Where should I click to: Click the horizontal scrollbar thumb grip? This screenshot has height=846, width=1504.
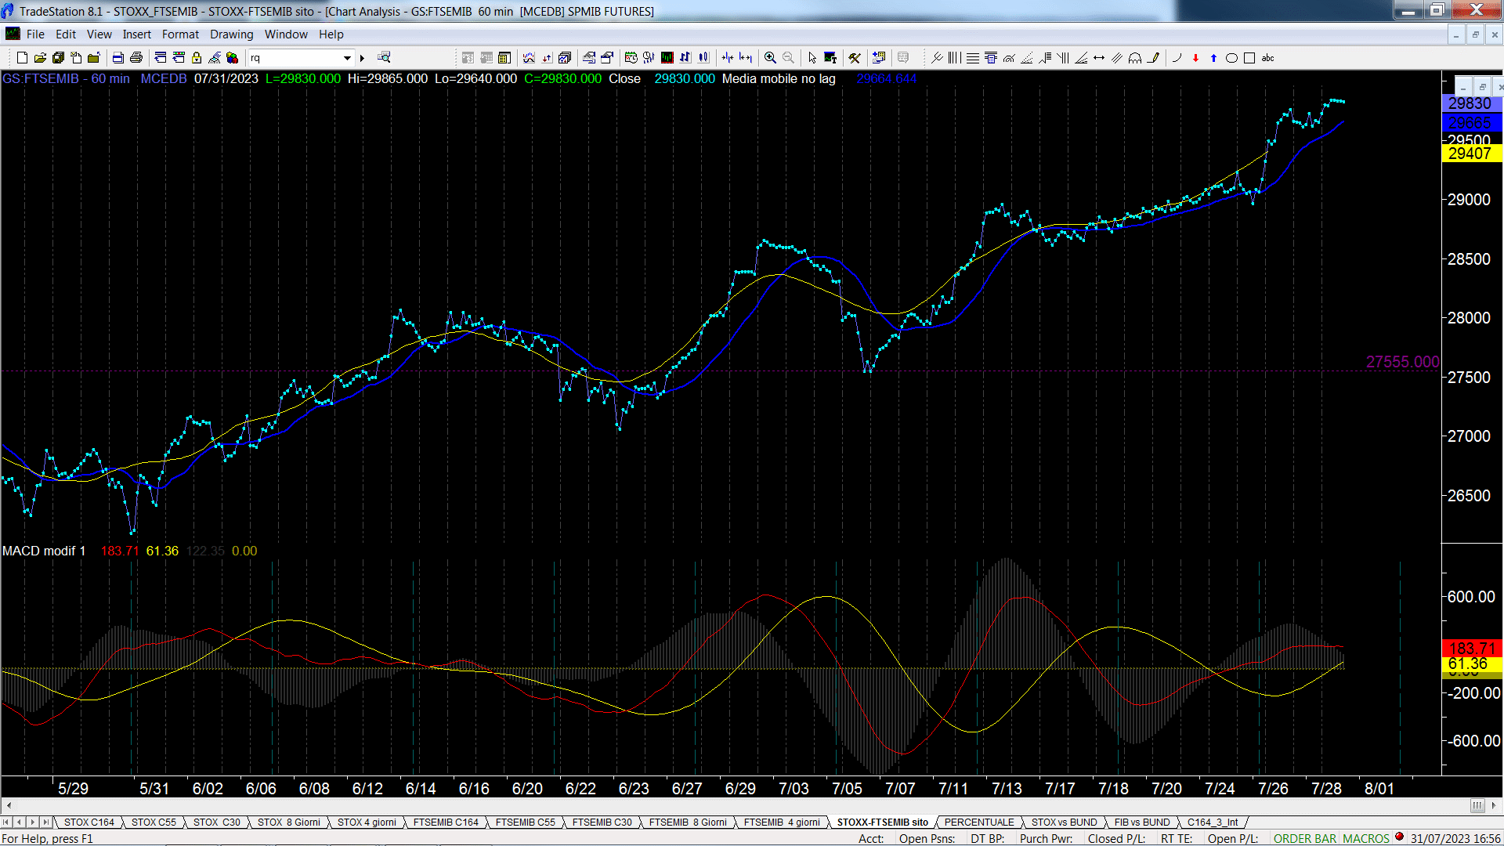tap(1477, 805)
